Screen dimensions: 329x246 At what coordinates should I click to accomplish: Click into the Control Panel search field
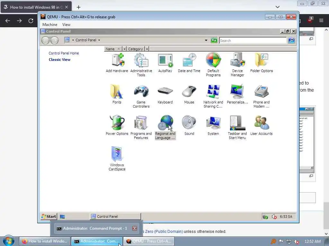coord(253,41)
